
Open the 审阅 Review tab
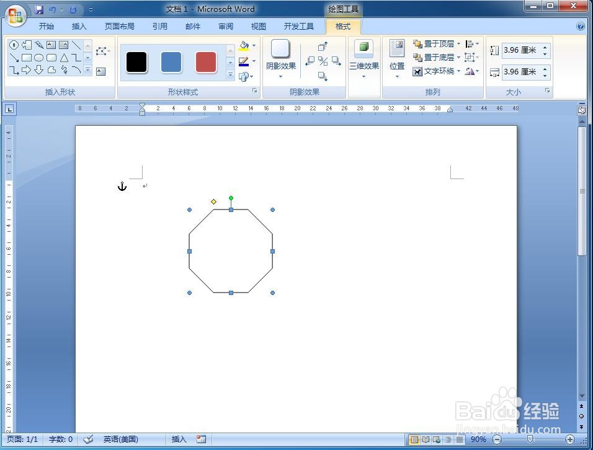click(x=226, y=26)
